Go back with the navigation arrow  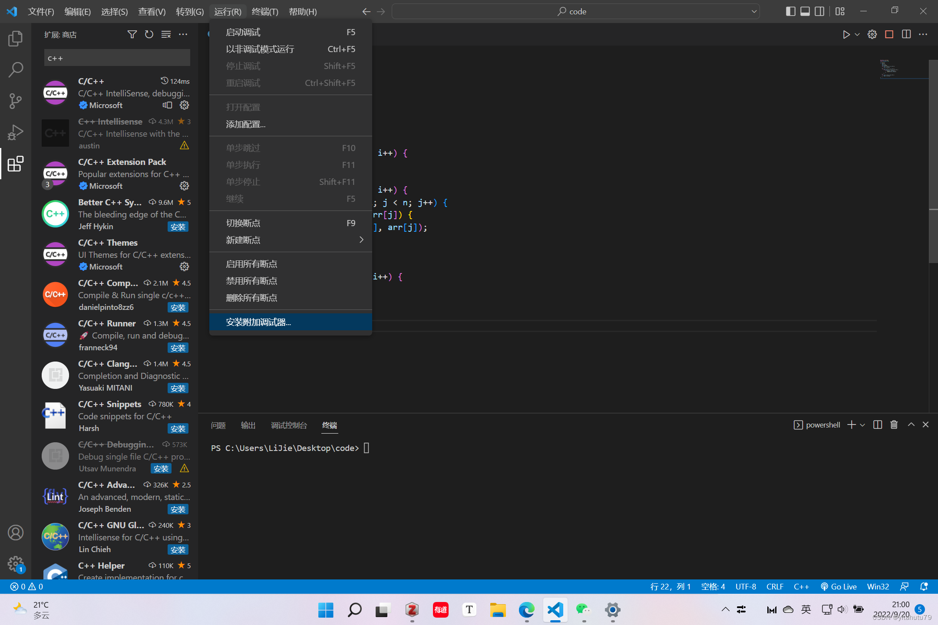(366, 11)
